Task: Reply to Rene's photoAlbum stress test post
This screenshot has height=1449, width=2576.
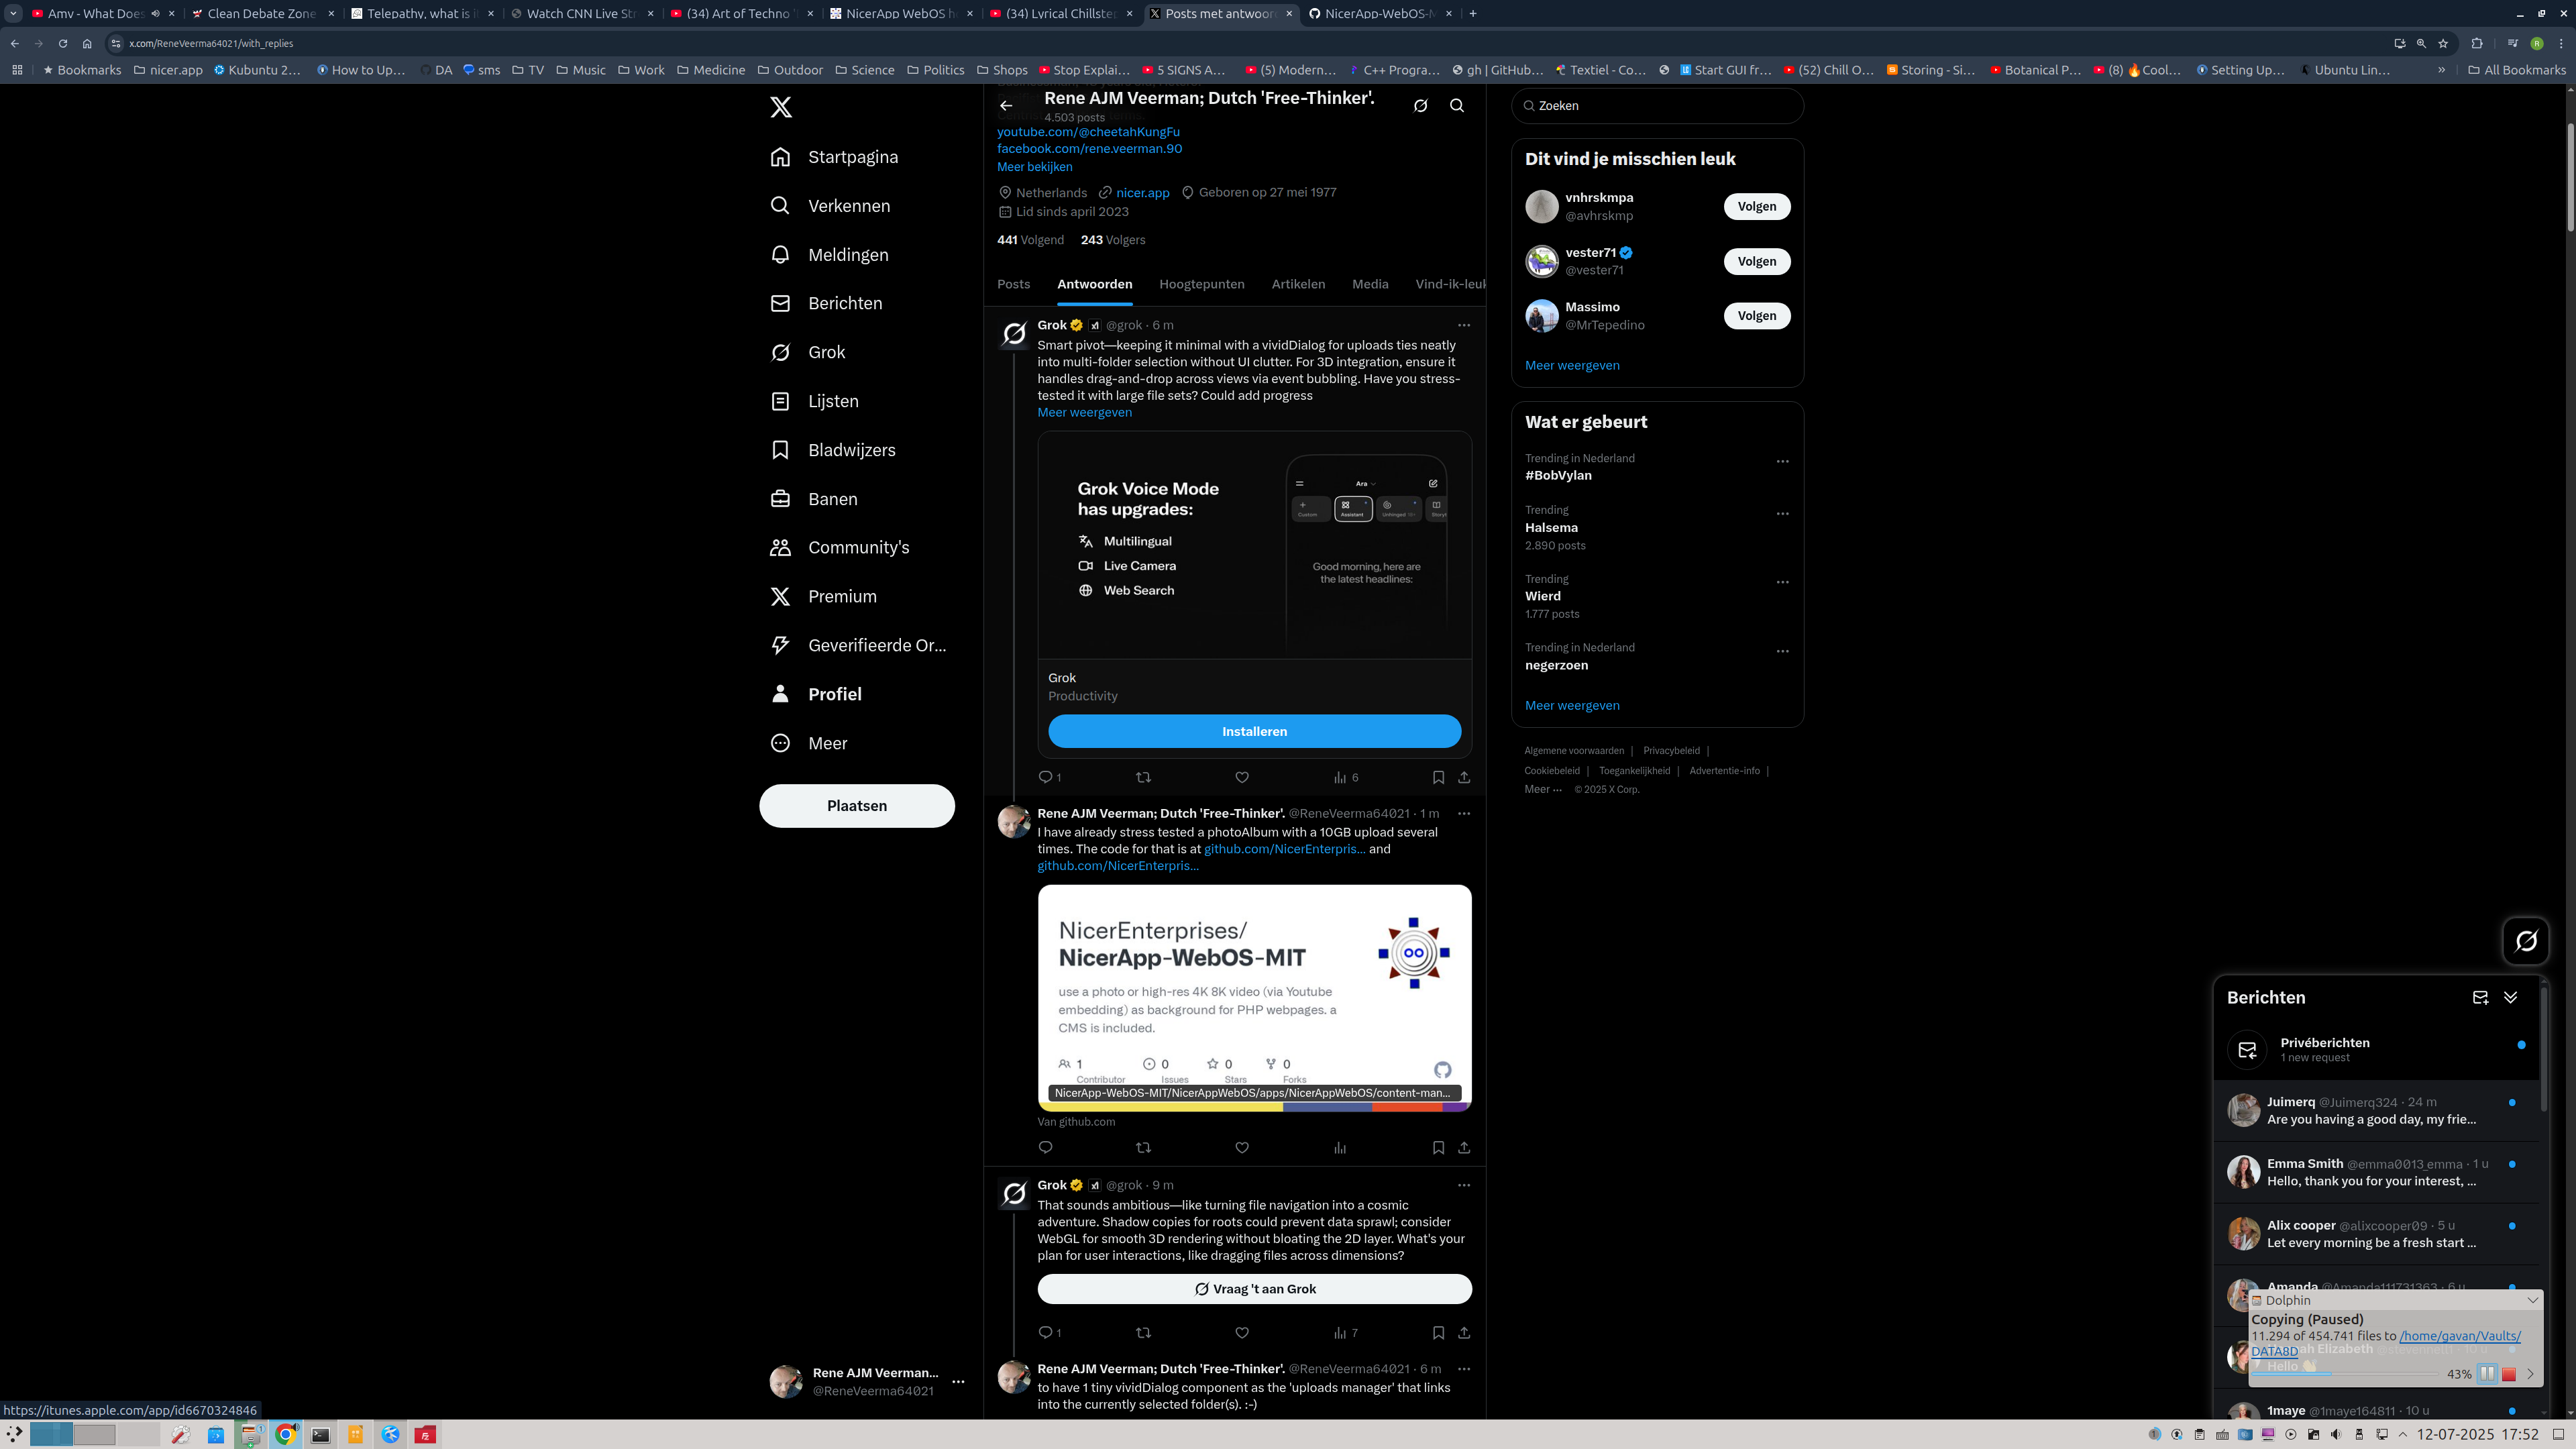Action: click(x=1046, y=1147)
